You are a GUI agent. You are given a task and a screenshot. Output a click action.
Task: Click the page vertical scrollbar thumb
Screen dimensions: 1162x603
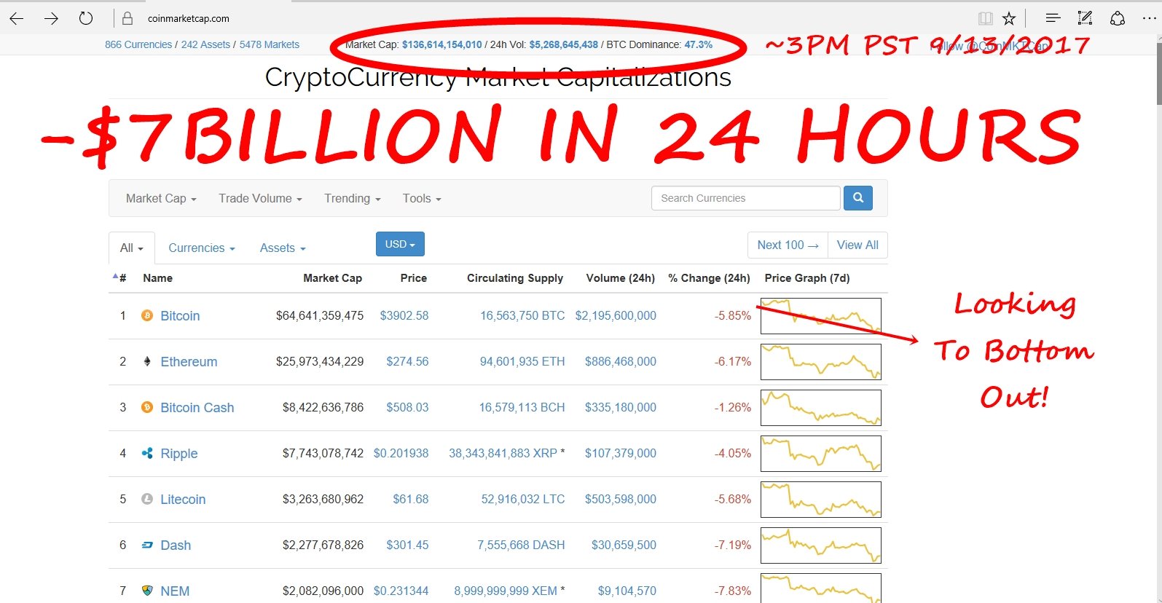tap(1158, 73)
